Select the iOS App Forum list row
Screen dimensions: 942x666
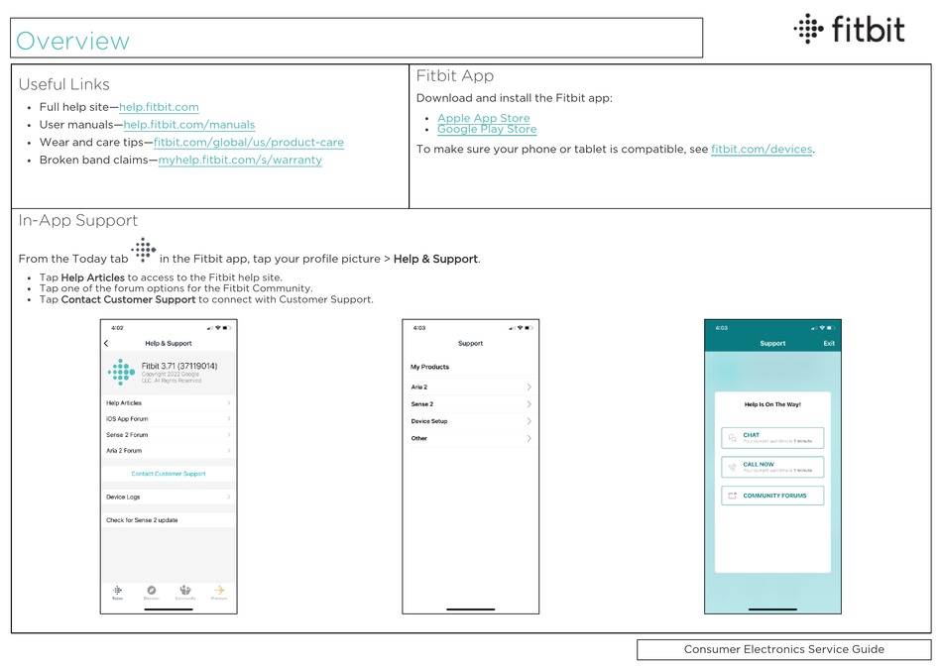coord(169,418)
